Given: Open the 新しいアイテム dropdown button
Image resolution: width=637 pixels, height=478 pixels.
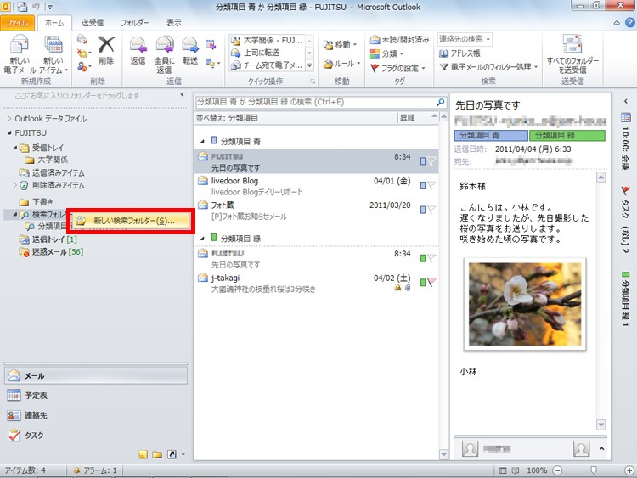Looking at the screenshot, I should pyautogui.click(x=54, y=54).
